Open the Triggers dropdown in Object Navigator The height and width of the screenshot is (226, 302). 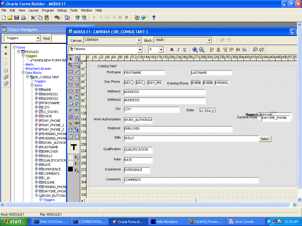click(38, 39)
